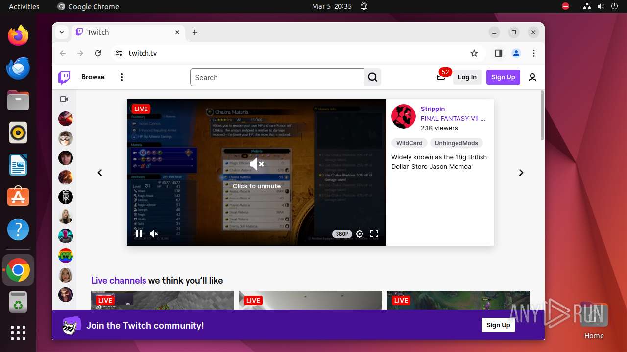This screenshot has width=627, height=352.
Task: Open Chrome profile avatar button
Action: point(516,53)
